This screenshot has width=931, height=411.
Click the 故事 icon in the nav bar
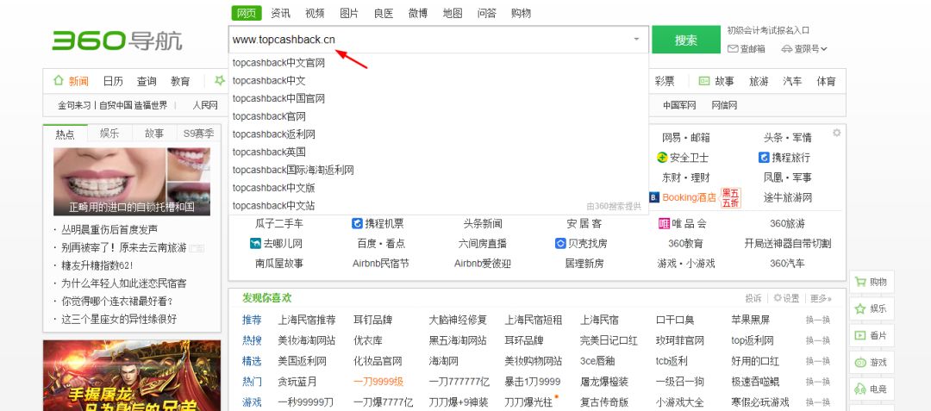[x=704, y=81]
